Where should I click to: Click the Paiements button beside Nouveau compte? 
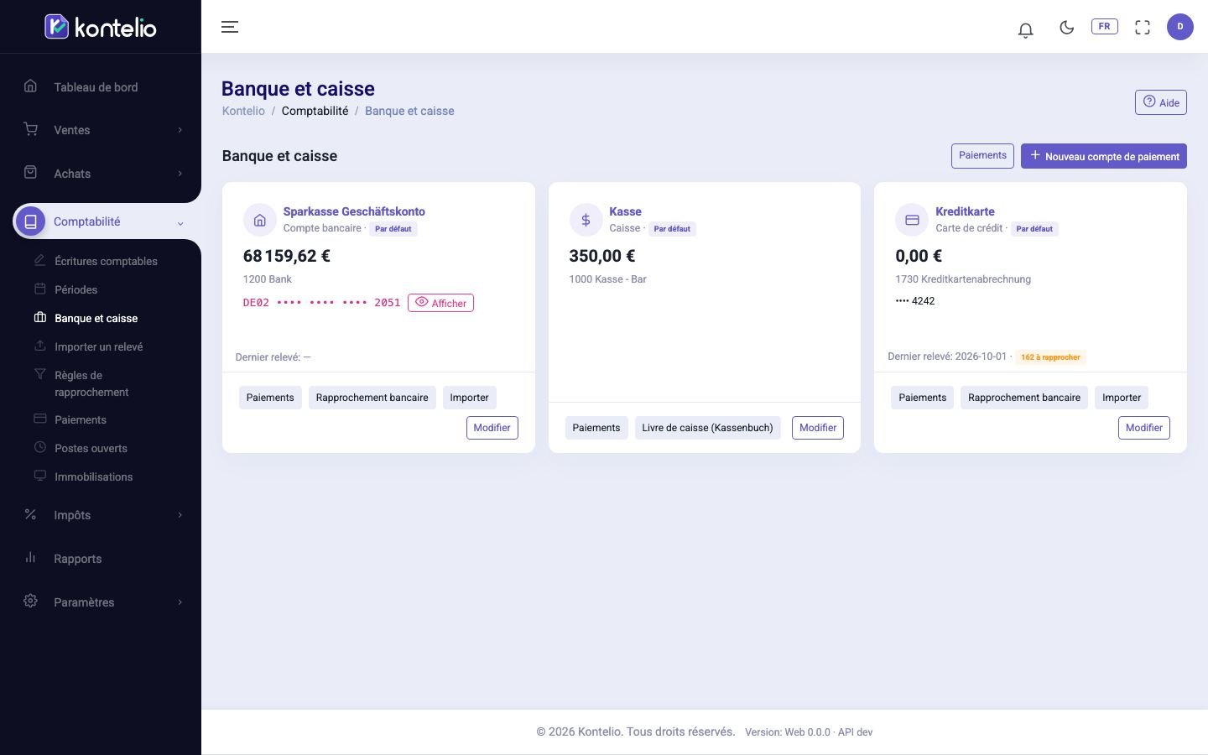pyautogui.click(x=982, y=155)
